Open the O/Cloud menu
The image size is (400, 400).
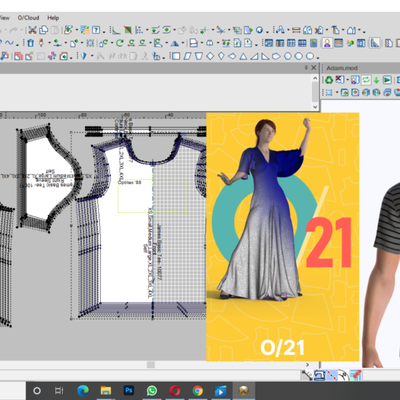point(27,18)
